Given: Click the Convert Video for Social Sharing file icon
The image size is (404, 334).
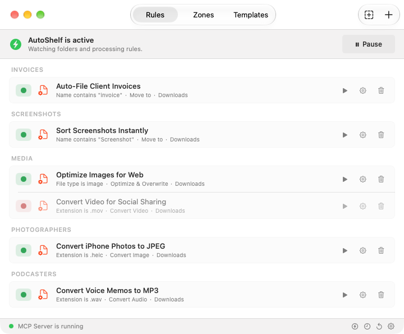Looking at the screenshot, I should coord(43,206).
